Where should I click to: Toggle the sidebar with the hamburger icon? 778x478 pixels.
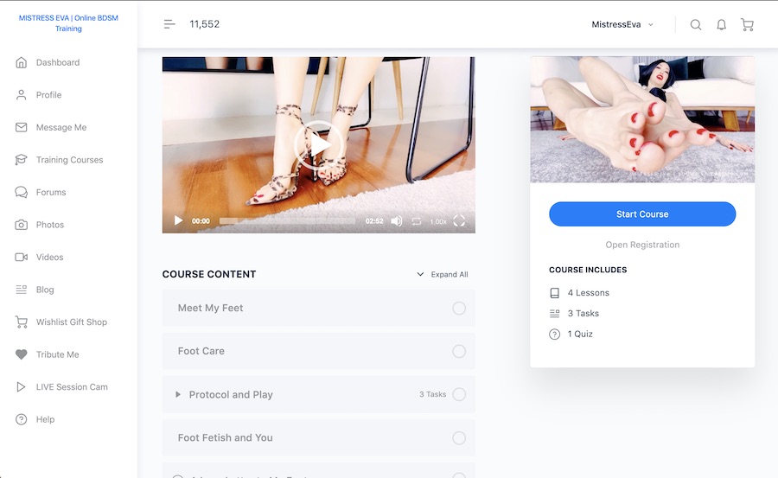click(x=169, y=24)
